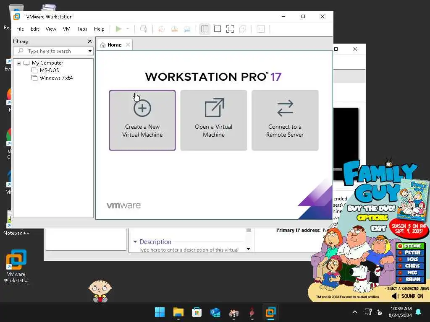The image size is (430, 322).
Task: Open the VMware Workstation desktop shortcut
Action: point(16,266)
